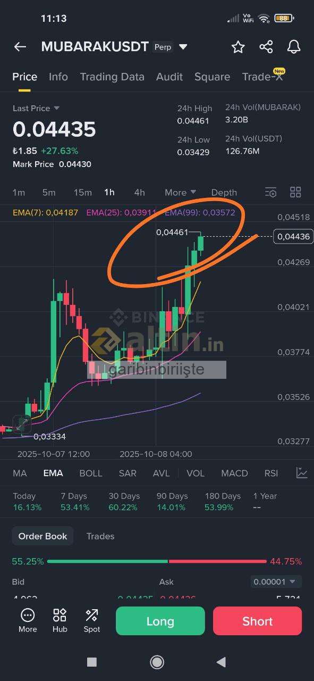Viewport: 314px width, 681px height.
Task: Set a price alert with bell icon
Action: (294, 47)
